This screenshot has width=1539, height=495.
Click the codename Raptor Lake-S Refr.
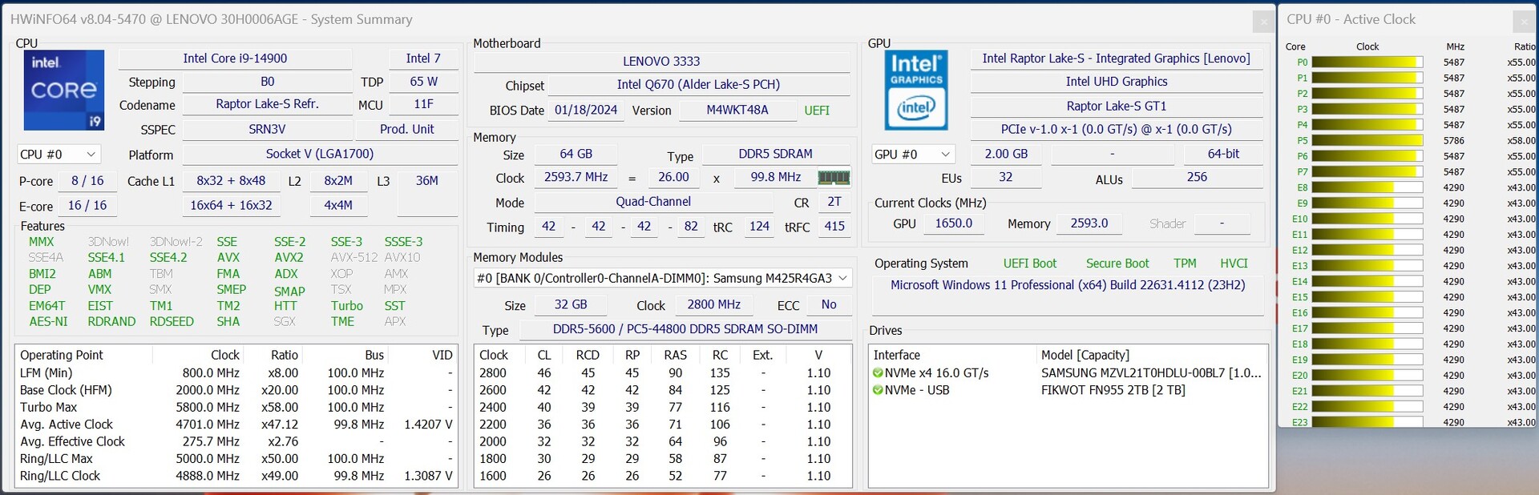[x=268, y=104]
